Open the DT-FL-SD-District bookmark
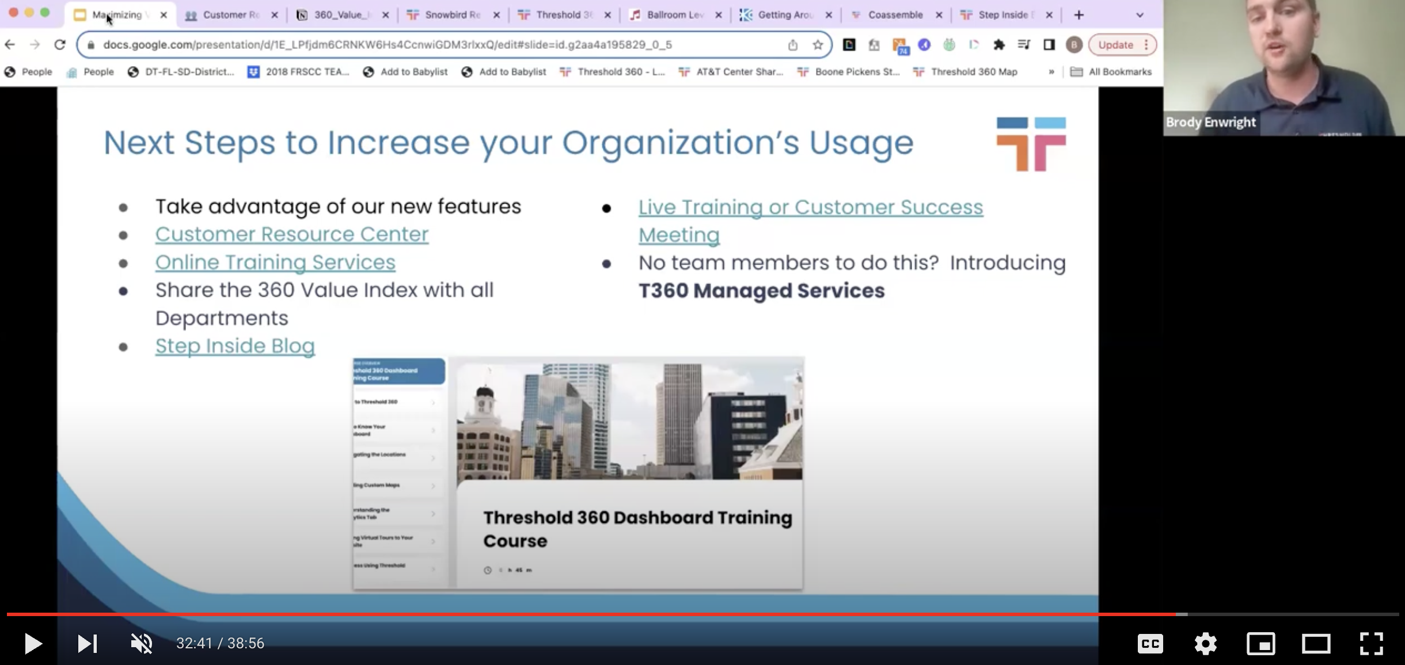Image resolution: width=1405 pixels, height=665 pixels. [x=181, y=72]
